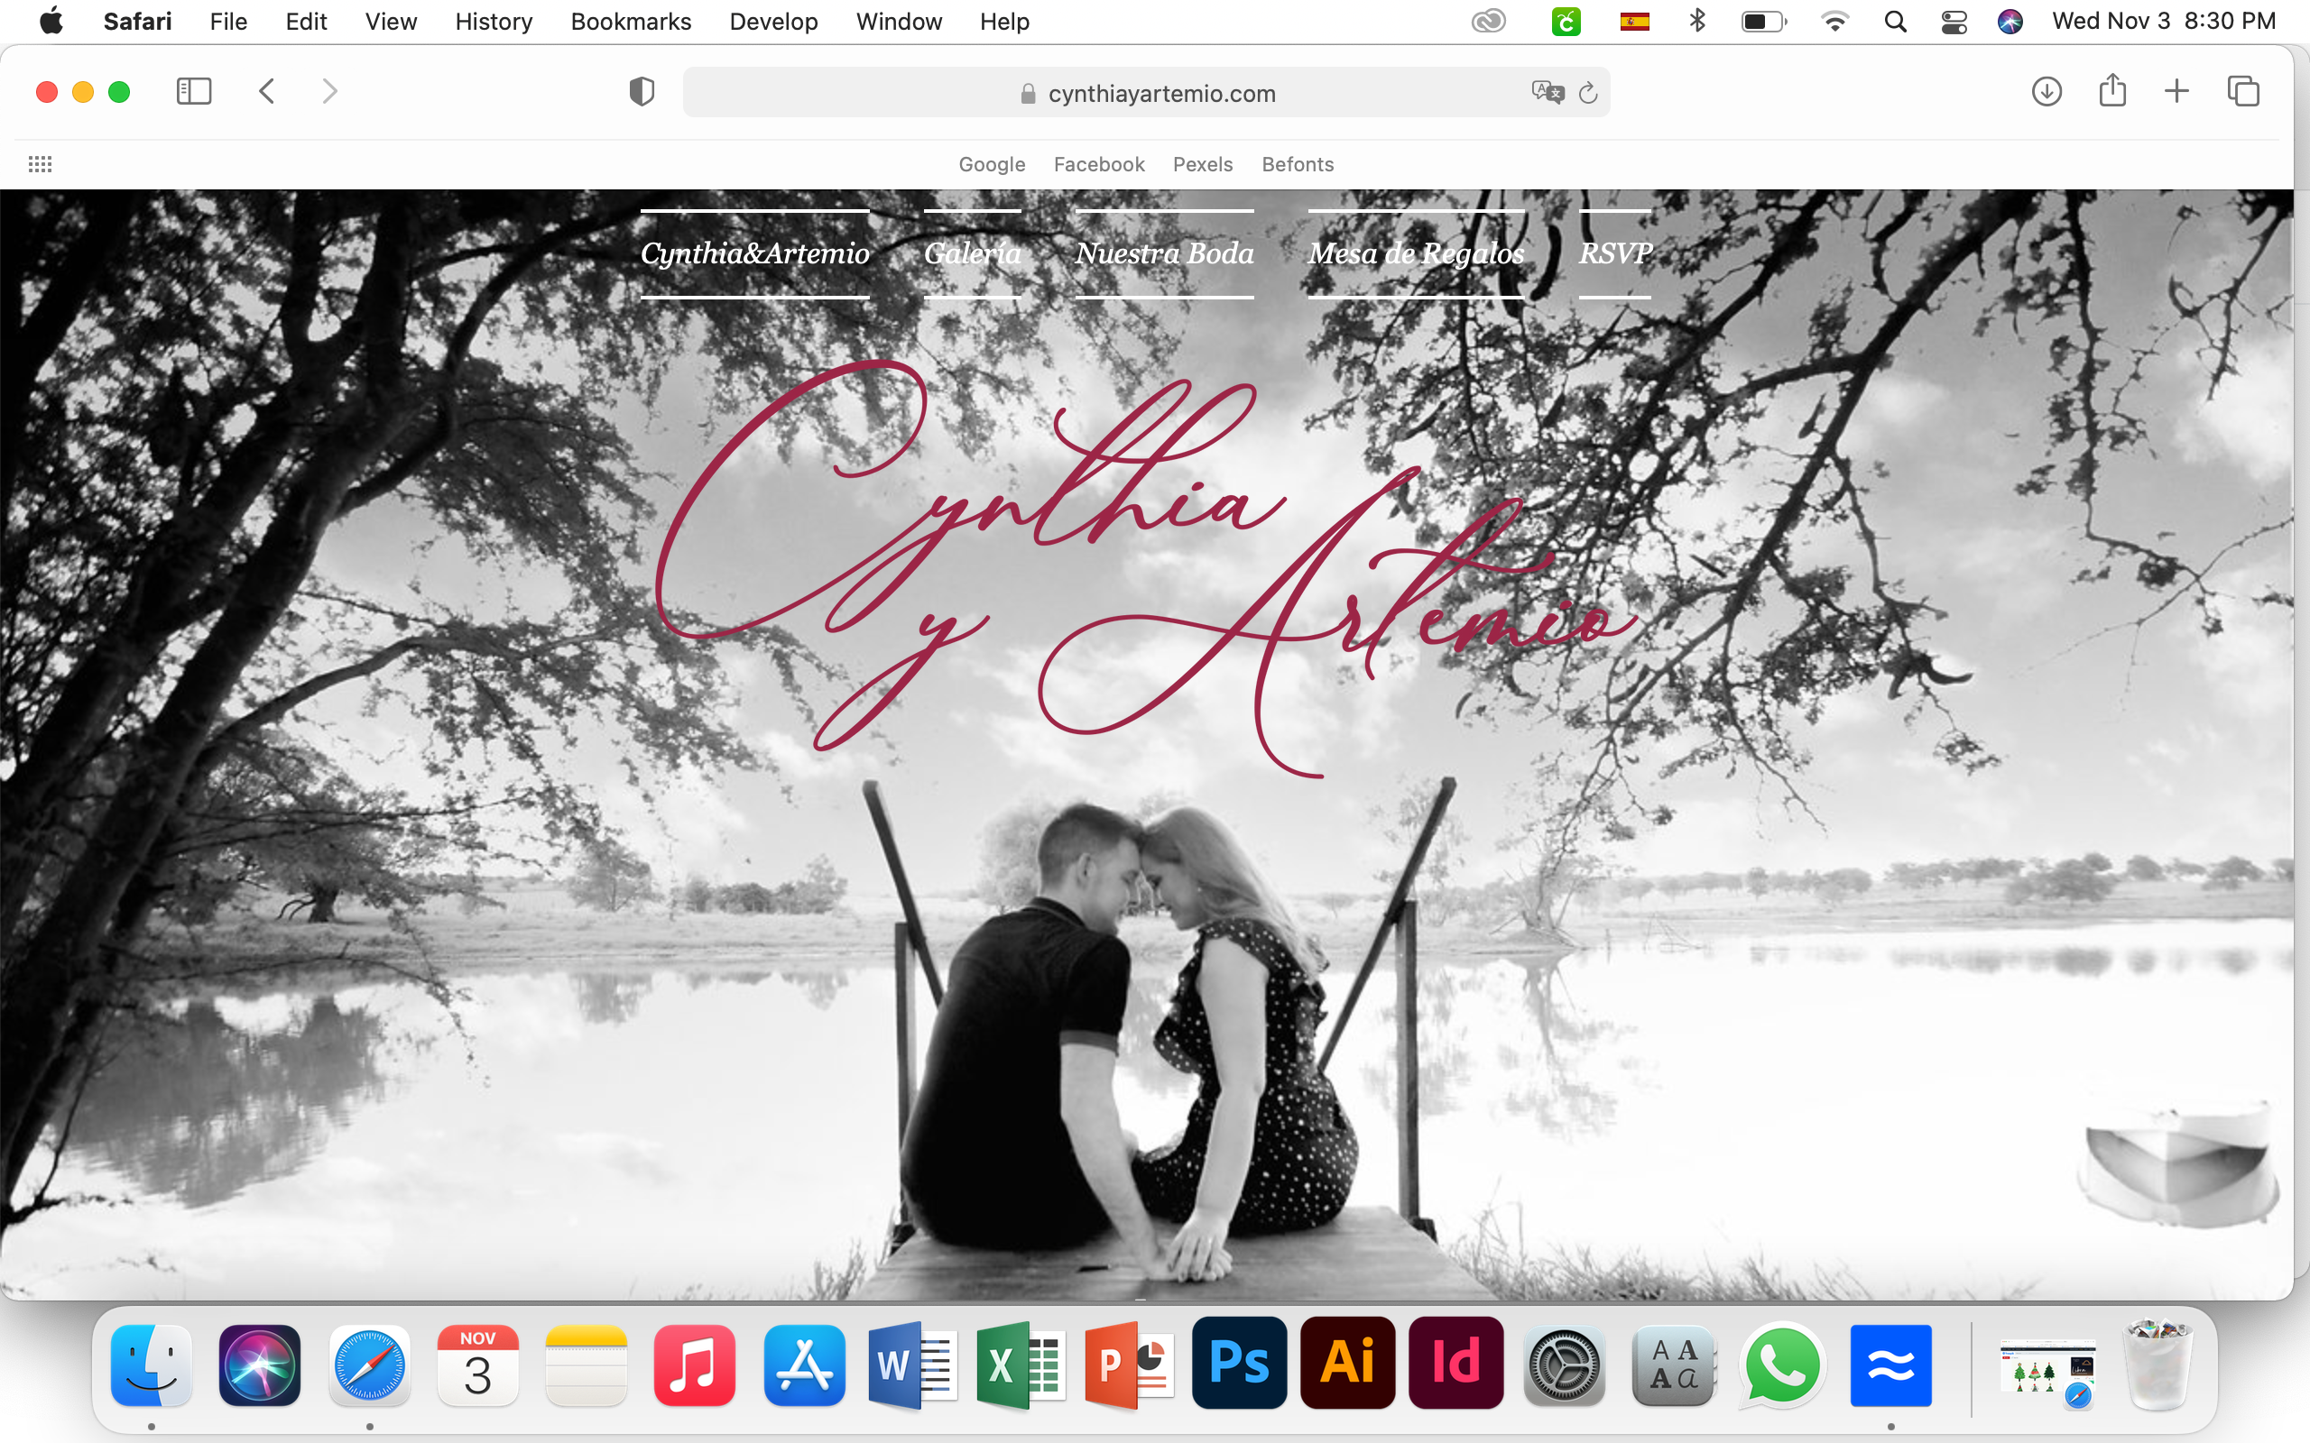Reload the cynthiayartemio.com page

tap(1587, 93)
